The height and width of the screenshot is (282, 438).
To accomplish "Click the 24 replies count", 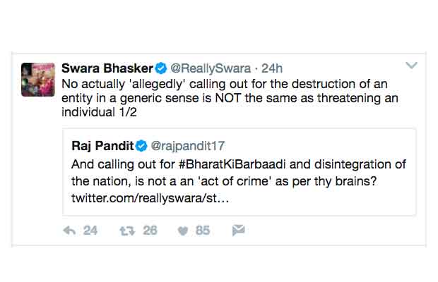I will click(90, 231).
